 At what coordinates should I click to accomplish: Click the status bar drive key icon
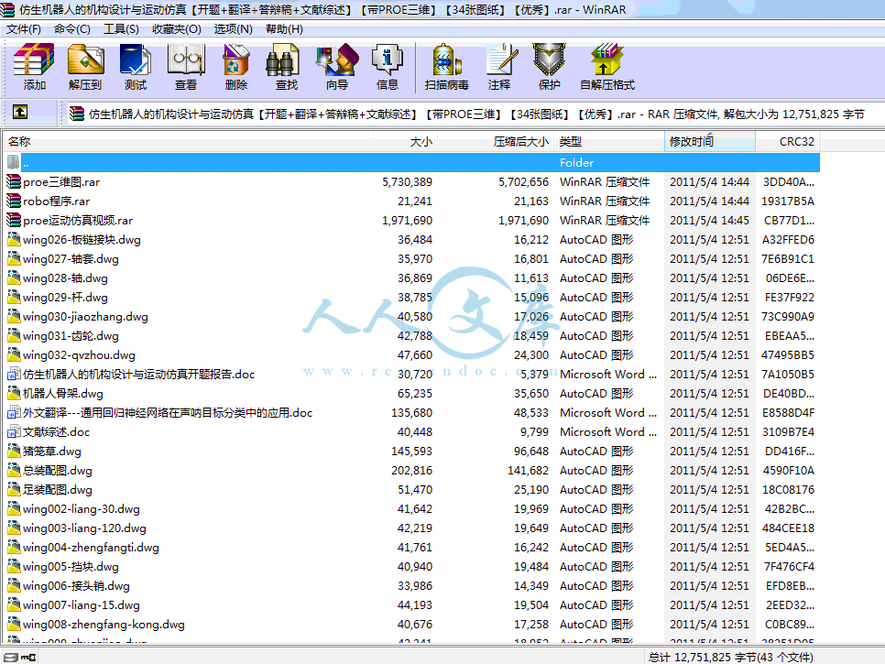(x=20, y=658)
